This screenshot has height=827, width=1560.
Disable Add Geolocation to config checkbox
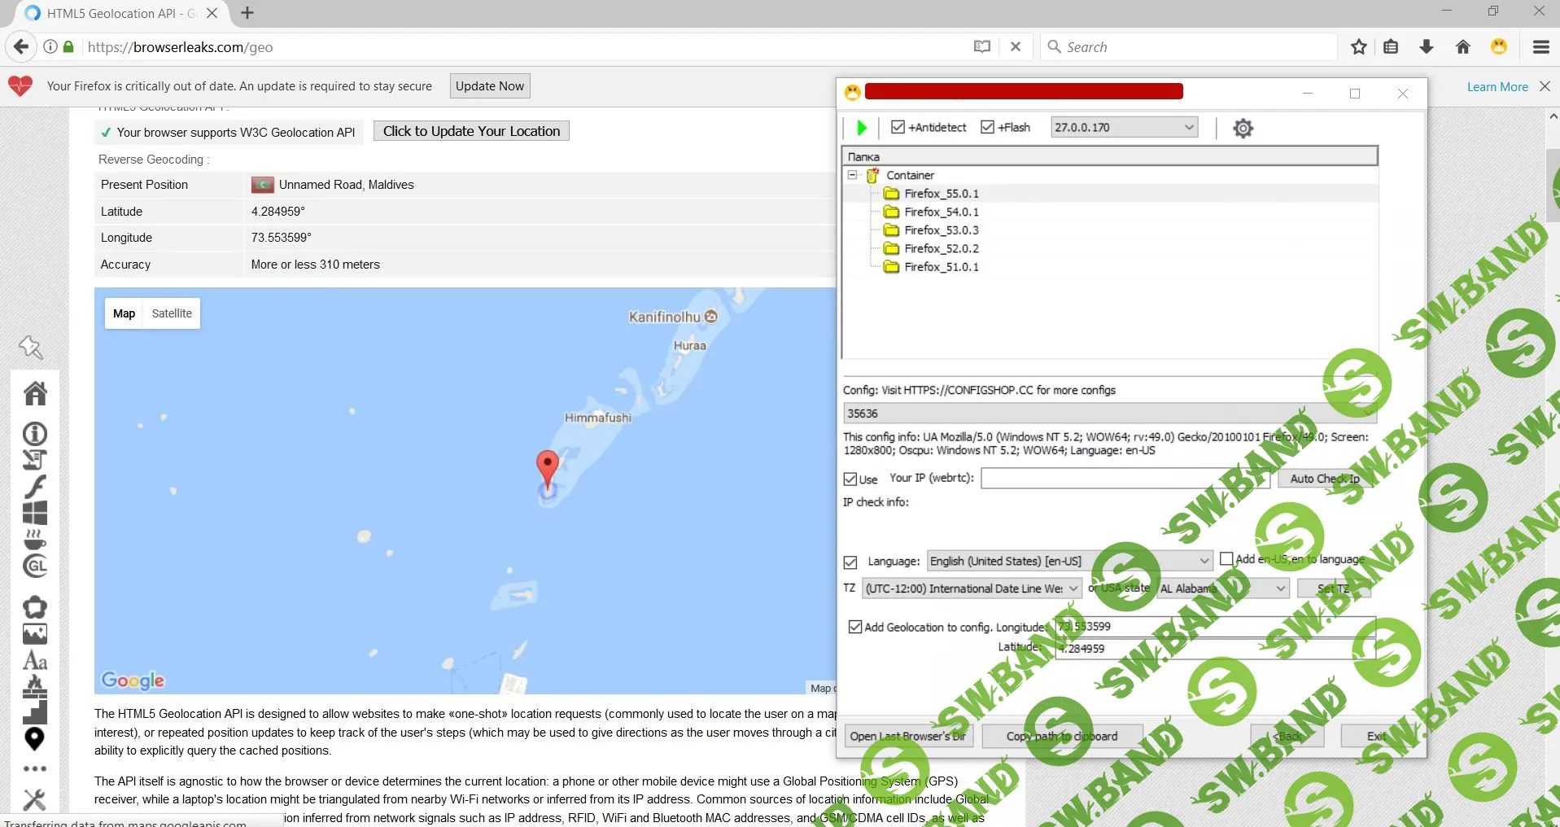(855, 627)
